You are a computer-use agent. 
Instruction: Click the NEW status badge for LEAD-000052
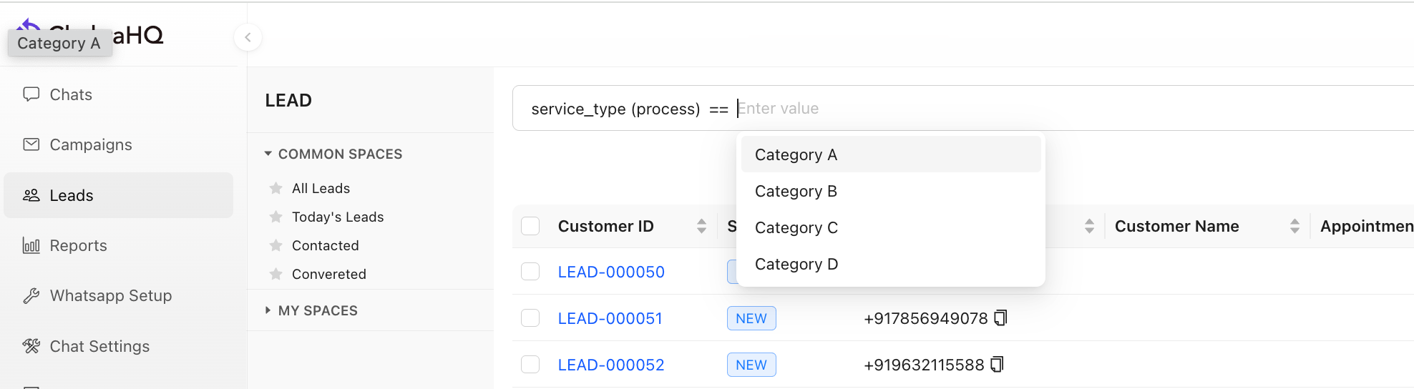click(x=751, y=365)
